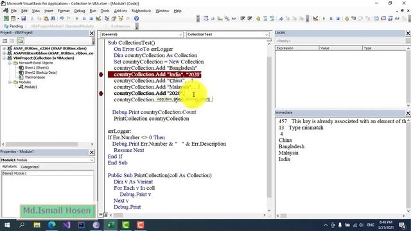Close the Immediate window pane

(408, 113)
